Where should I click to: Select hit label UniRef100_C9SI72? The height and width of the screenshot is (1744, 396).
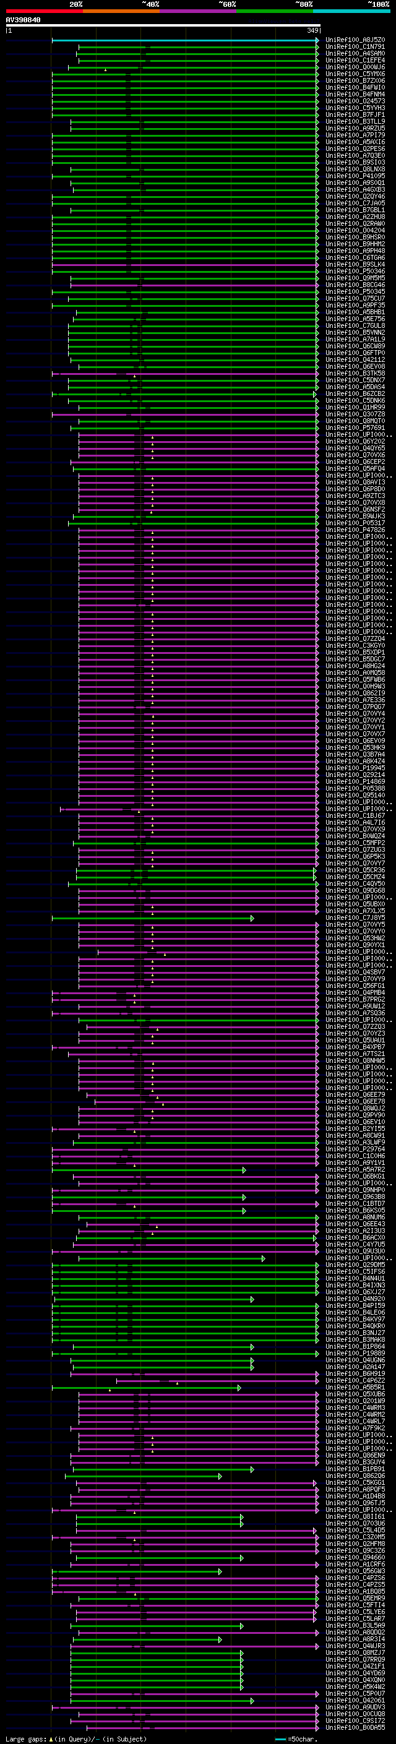(x=355, y=1721)
